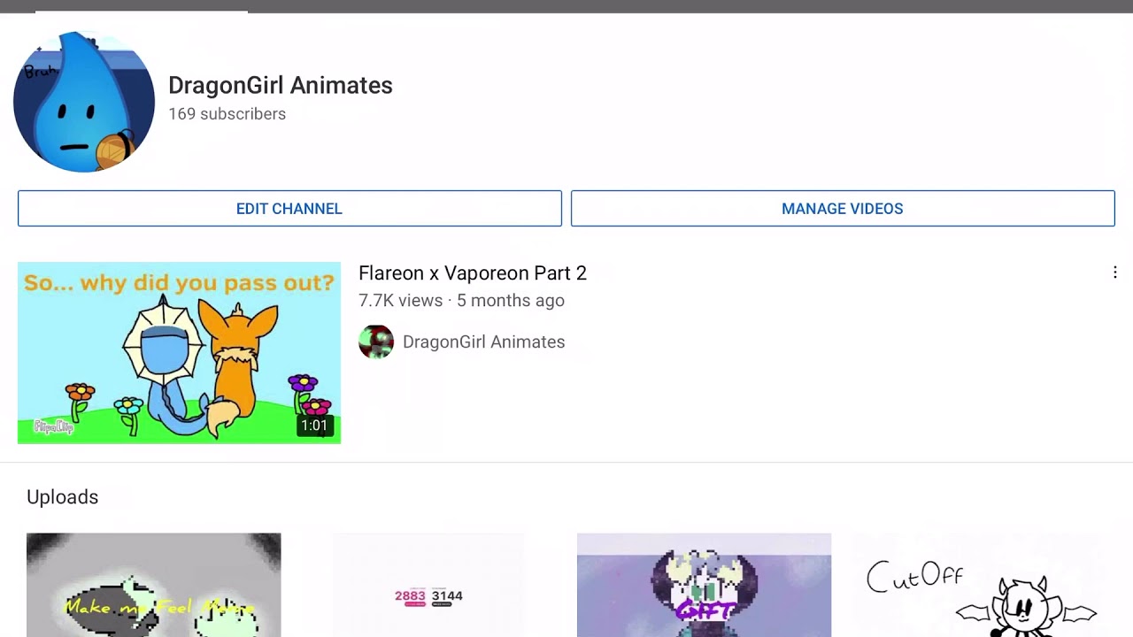This screenshot has width=1133, height=637.
Task: Click the Uploads section heading
Action: point(62,497)
